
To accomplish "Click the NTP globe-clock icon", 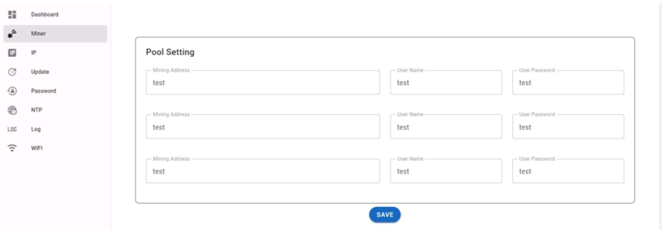I will click(12, 110).
